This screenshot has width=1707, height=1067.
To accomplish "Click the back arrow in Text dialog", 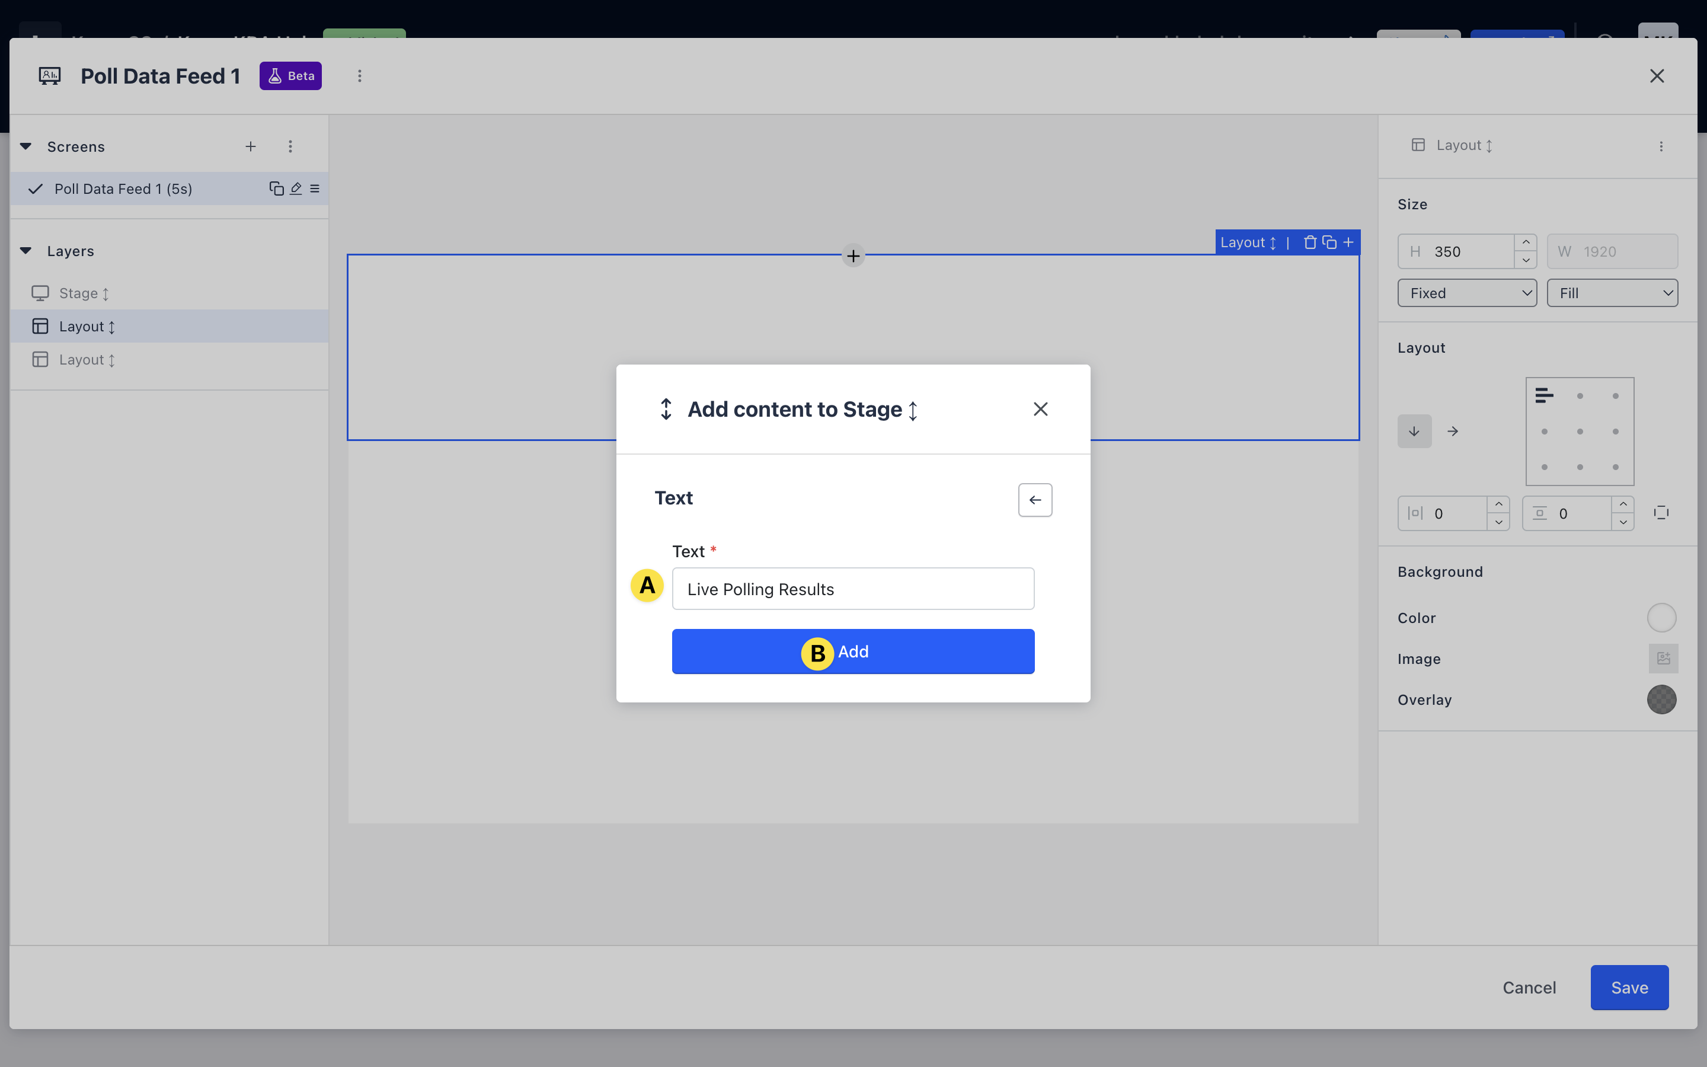I will click(x=1035, y=500).
